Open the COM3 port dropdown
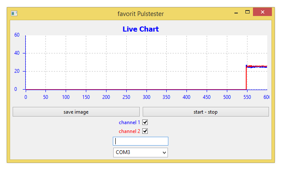This screenshot has height=170, width=282. [x=141, y=153]
